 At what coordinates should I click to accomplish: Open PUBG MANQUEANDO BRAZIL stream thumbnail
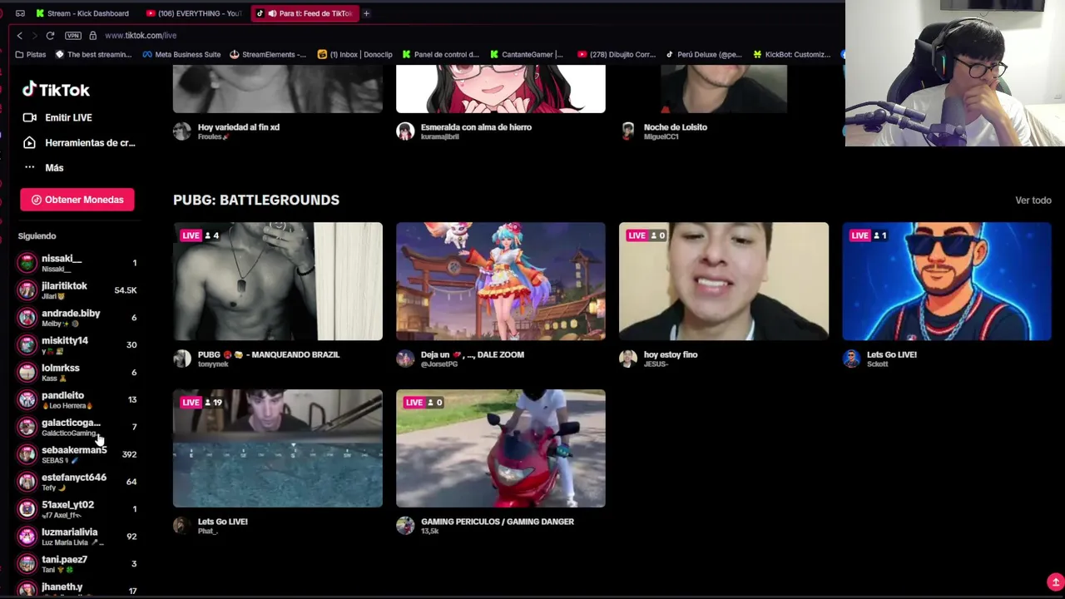pyautogui.click(x=278, y=281)
